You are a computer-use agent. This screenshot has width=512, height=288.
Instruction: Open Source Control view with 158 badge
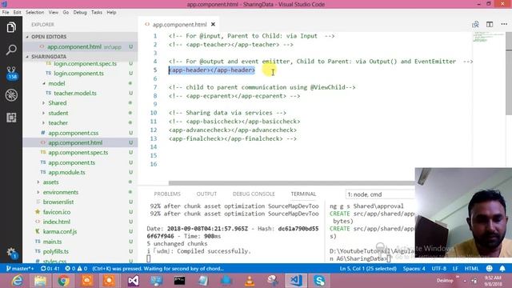click(11, 73)
